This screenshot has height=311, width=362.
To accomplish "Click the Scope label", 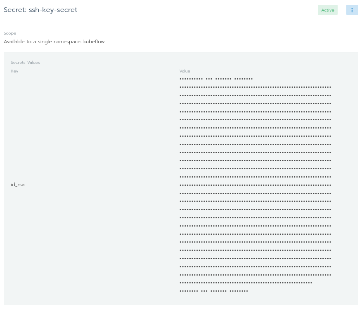I will pyautogui.click(x=10, y=33).
